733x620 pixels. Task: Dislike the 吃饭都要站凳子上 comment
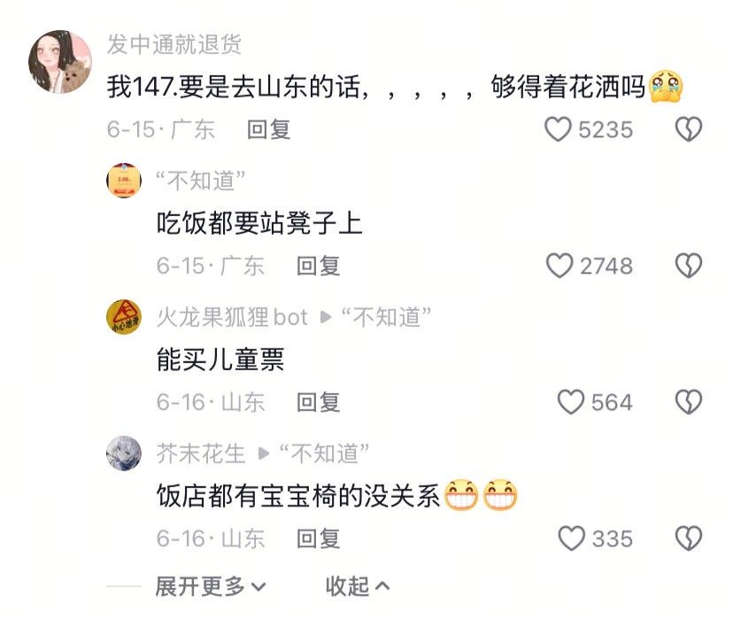tap(689, 266)
